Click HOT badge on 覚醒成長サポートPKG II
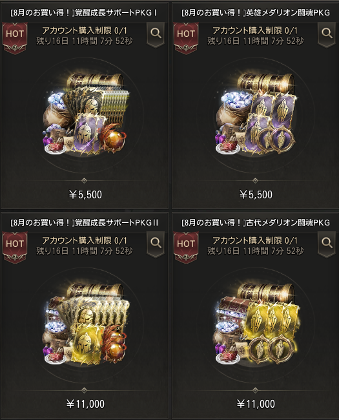Image resolution: width=339 pixels, height=420 pixels. pyautogui.click(x=15, y=247)
